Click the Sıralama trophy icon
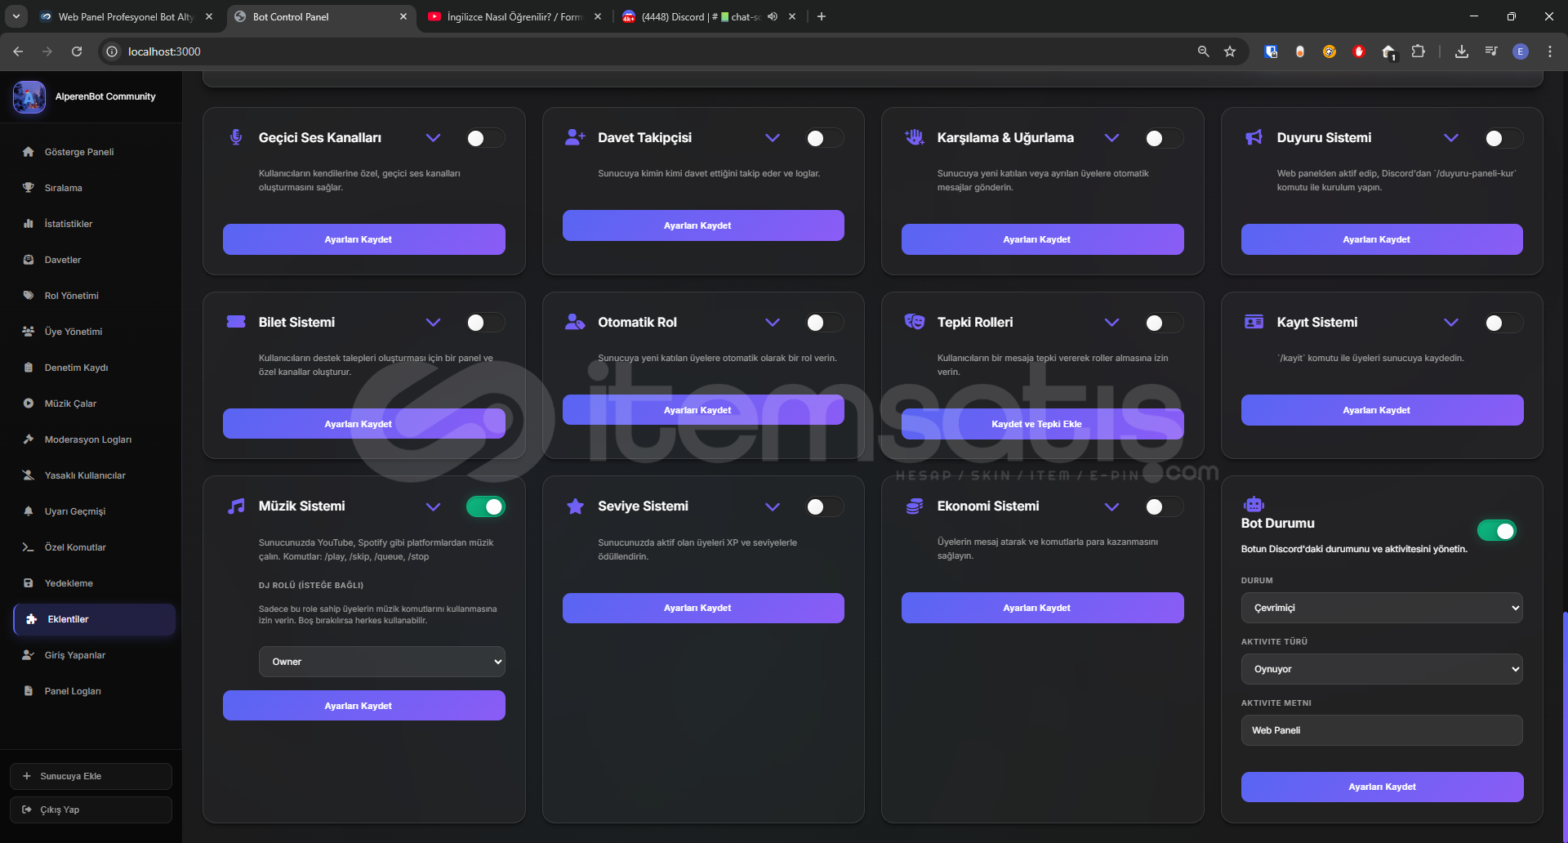Viewport: 1568px width, 843px height. [x=29, y=188]
